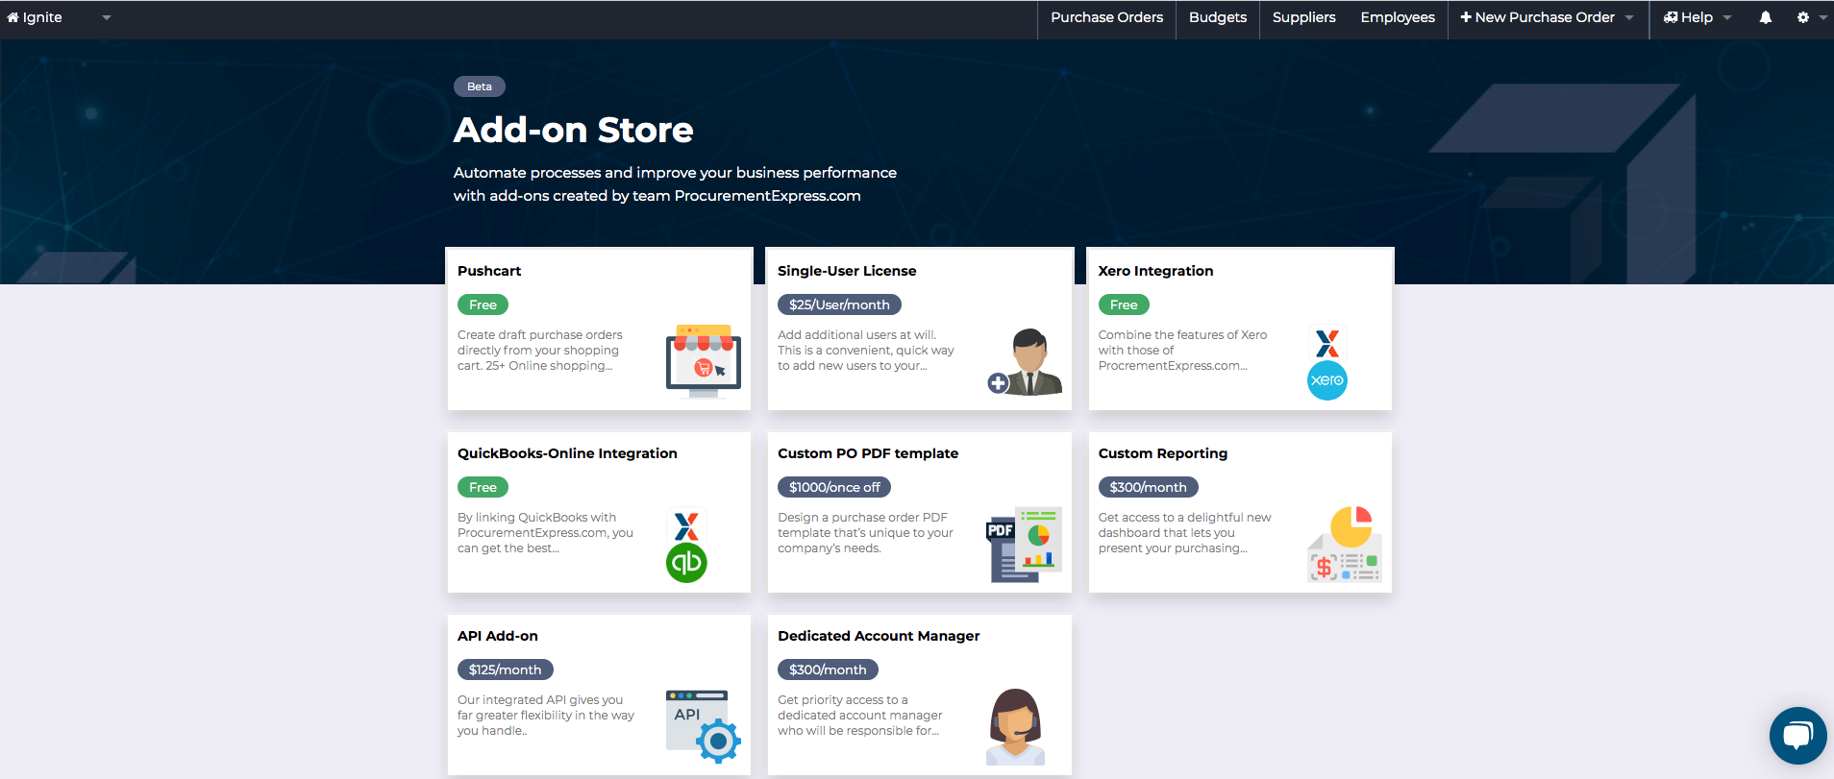This screenshot has height=779, width=1834.
Task: Expand the Ignite company dropdown
Action: coord(106,17)
